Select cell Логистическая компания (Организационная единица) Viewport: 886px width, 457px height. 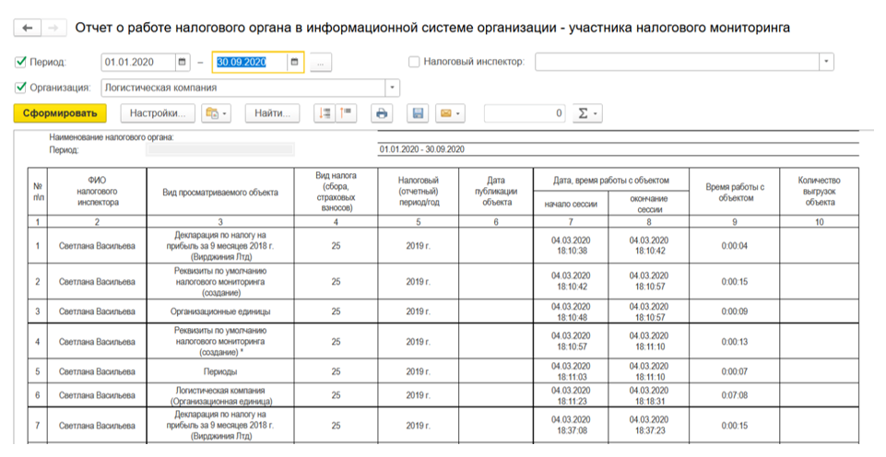point(220,395)
